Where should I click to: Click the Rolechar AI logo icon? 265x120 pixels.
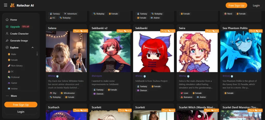(12, 5)
